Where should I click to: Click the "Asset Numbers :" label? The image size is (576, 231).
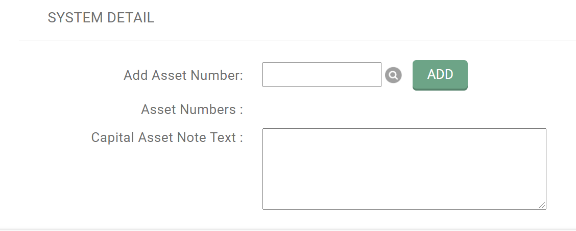(x=191, y=109)
